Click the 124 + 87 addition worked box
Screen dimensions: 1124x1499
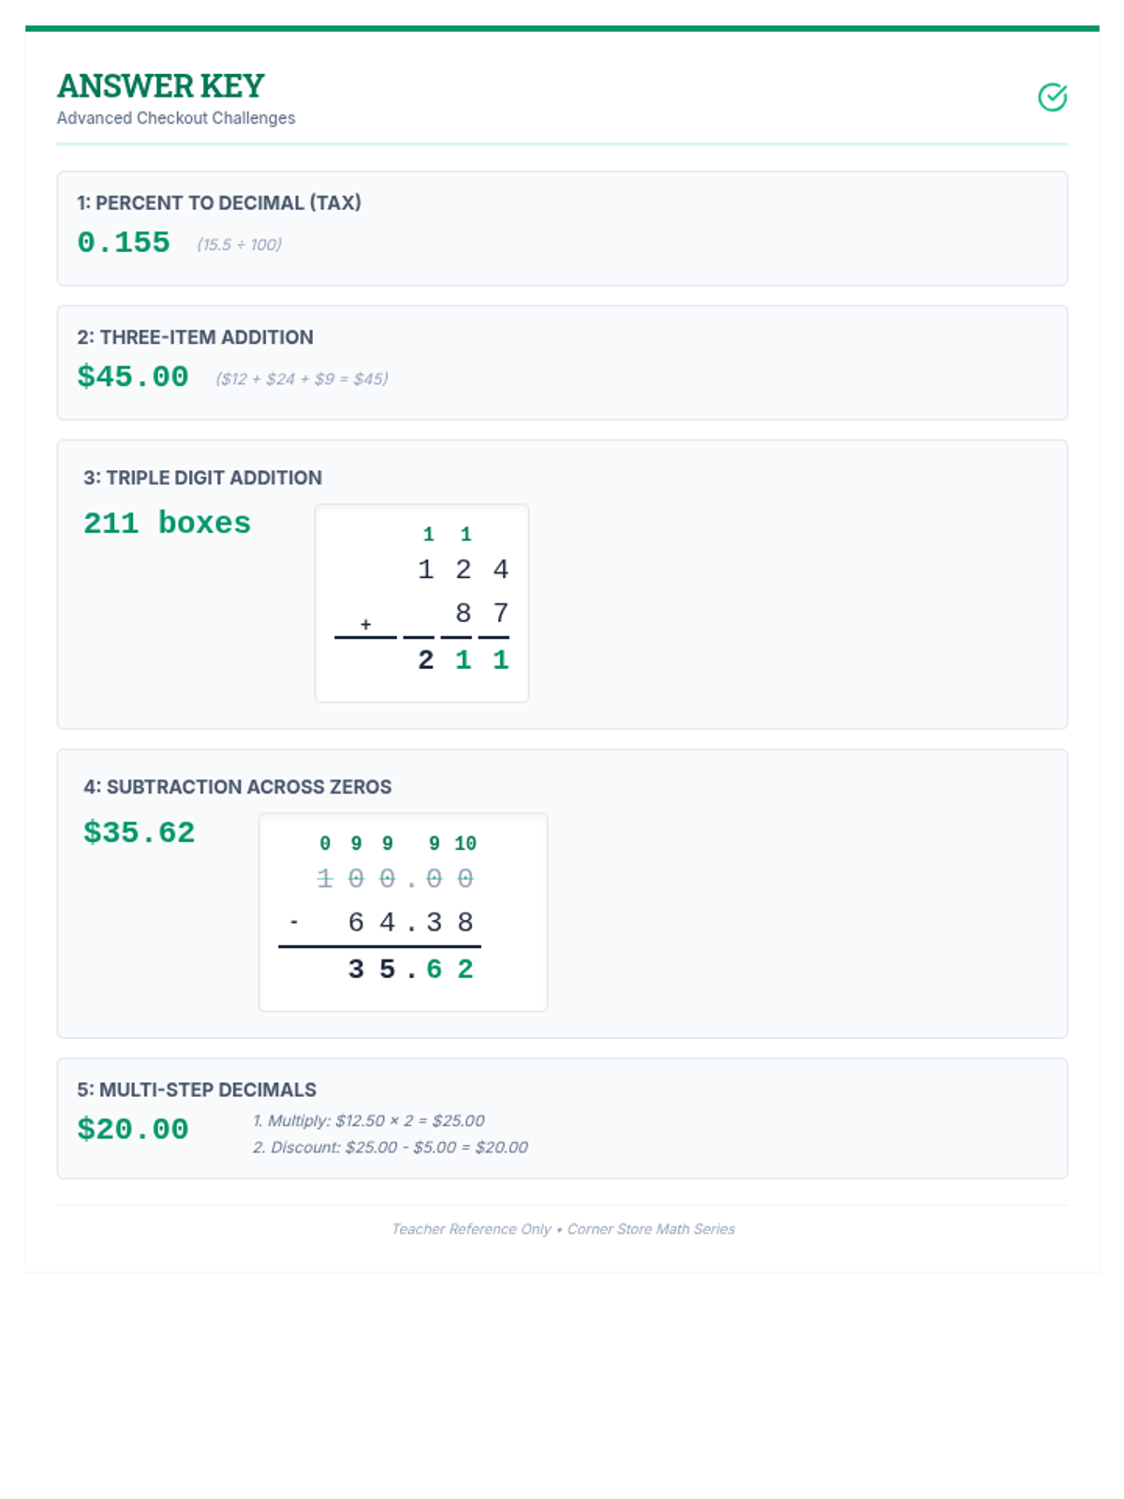point(421,603)
